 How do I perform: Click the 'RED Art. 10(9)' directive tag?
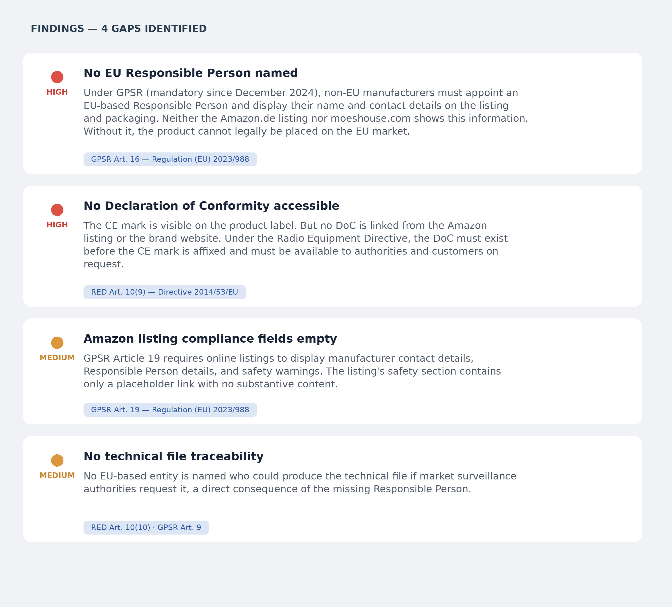pos(164,292)
